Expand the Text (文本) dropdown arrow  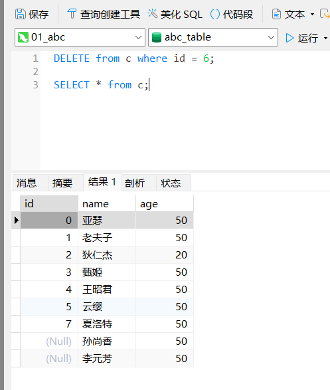(312, 15)
